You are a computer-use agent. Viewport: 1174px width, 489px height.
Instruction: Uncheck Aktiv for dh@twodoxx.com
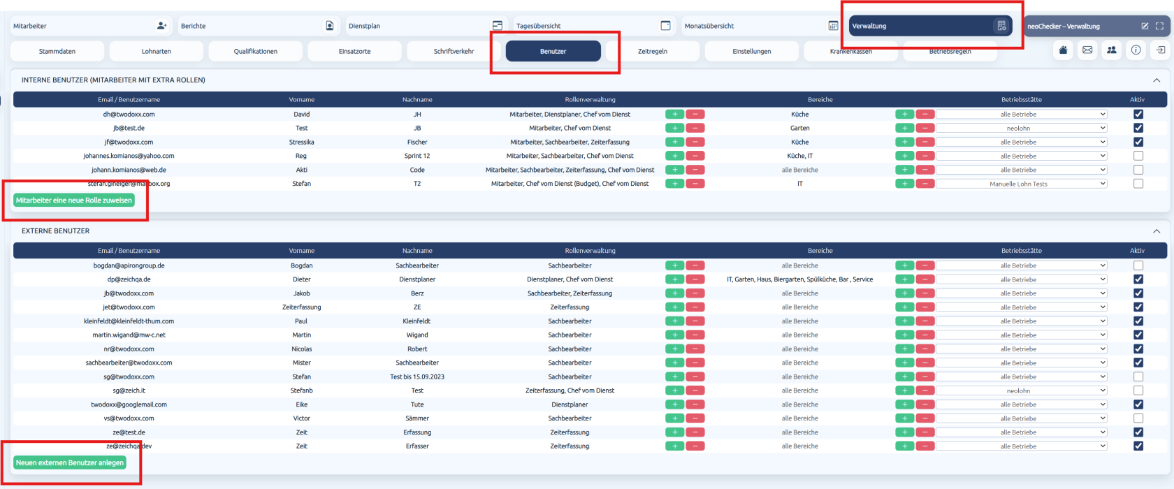pyautogui.click(x=1138, y=114)
